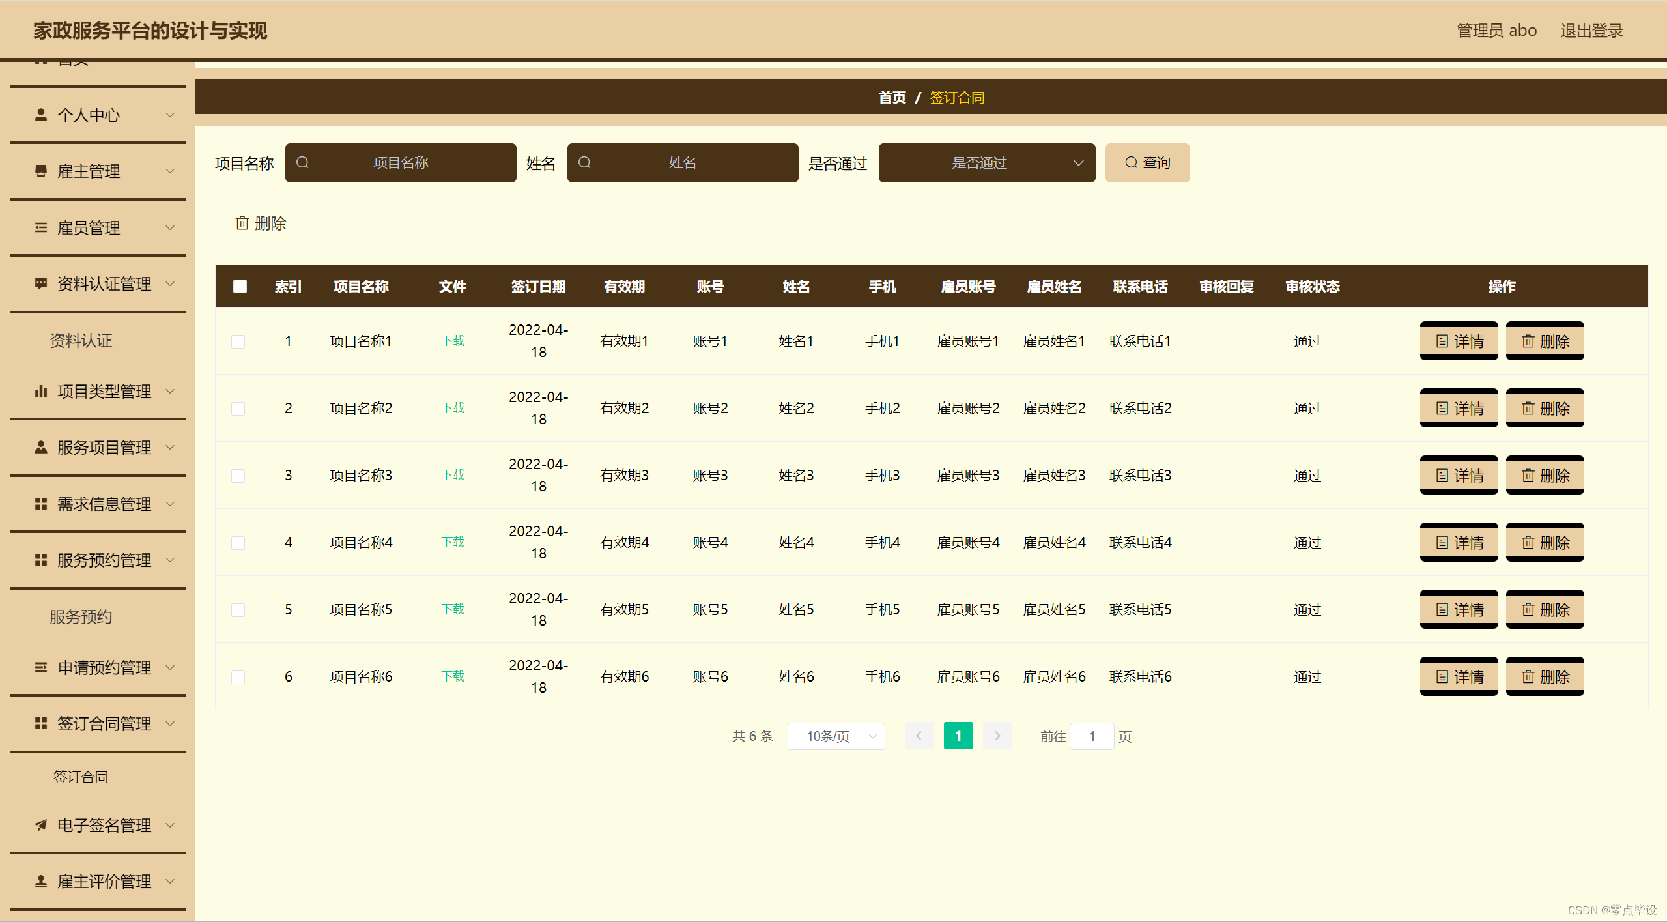Expand 个人中心 menu chevron
Screen dimensions: 1667x922
pyautogui.click(x=170, y=115)
